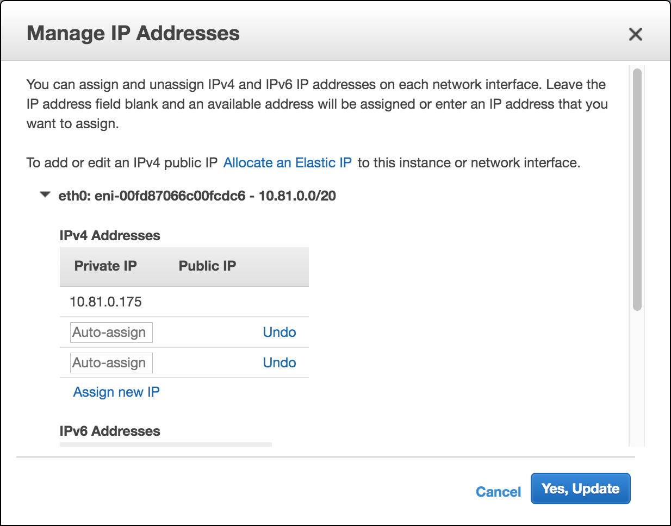Viewport: 671px width, 526px height.
Task: Click the Private IP column header
Action: coord(105,266)
